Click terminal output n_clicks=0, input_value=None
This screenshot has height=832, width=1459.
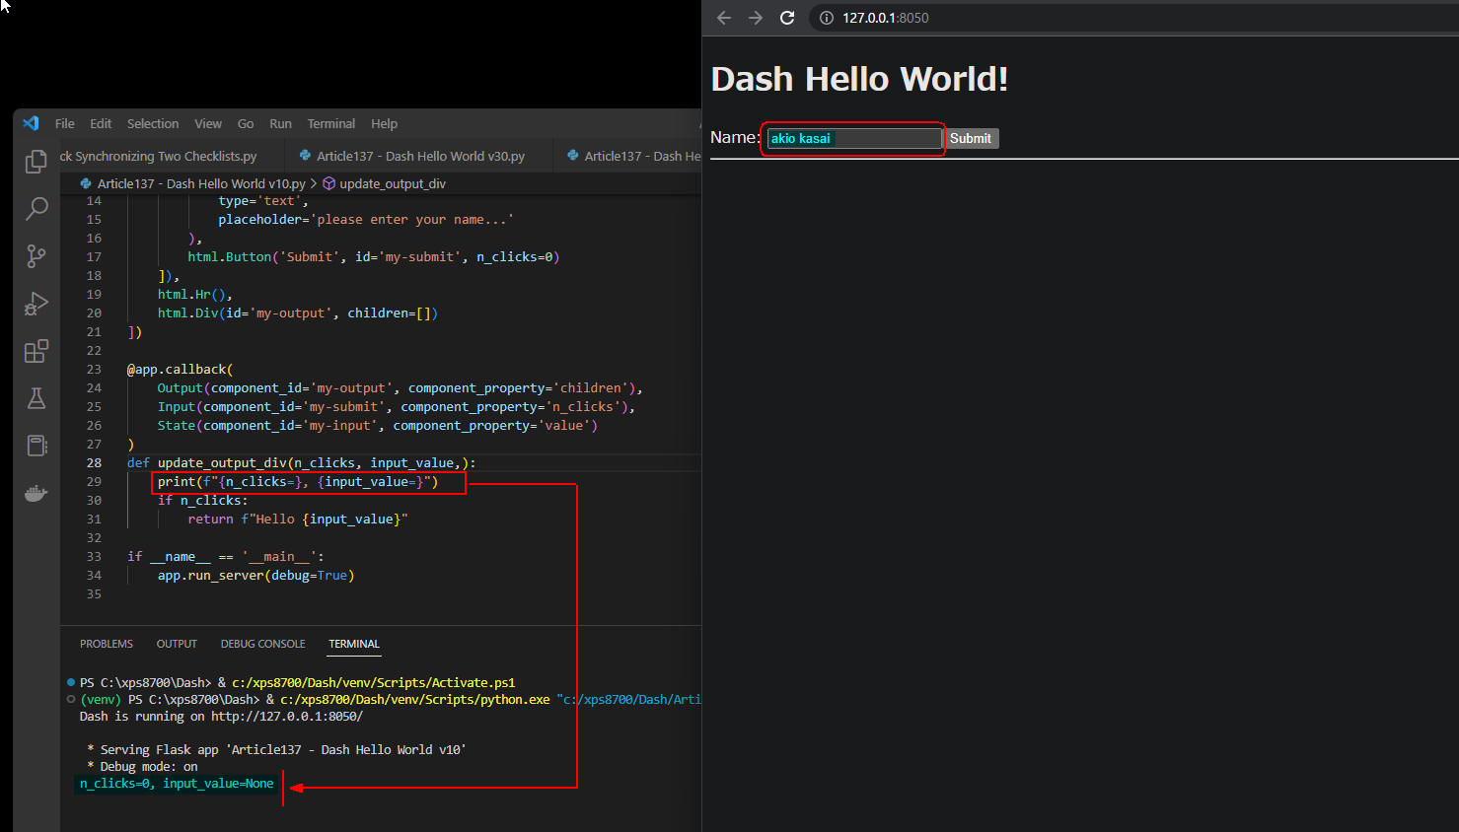coord(177,784)
